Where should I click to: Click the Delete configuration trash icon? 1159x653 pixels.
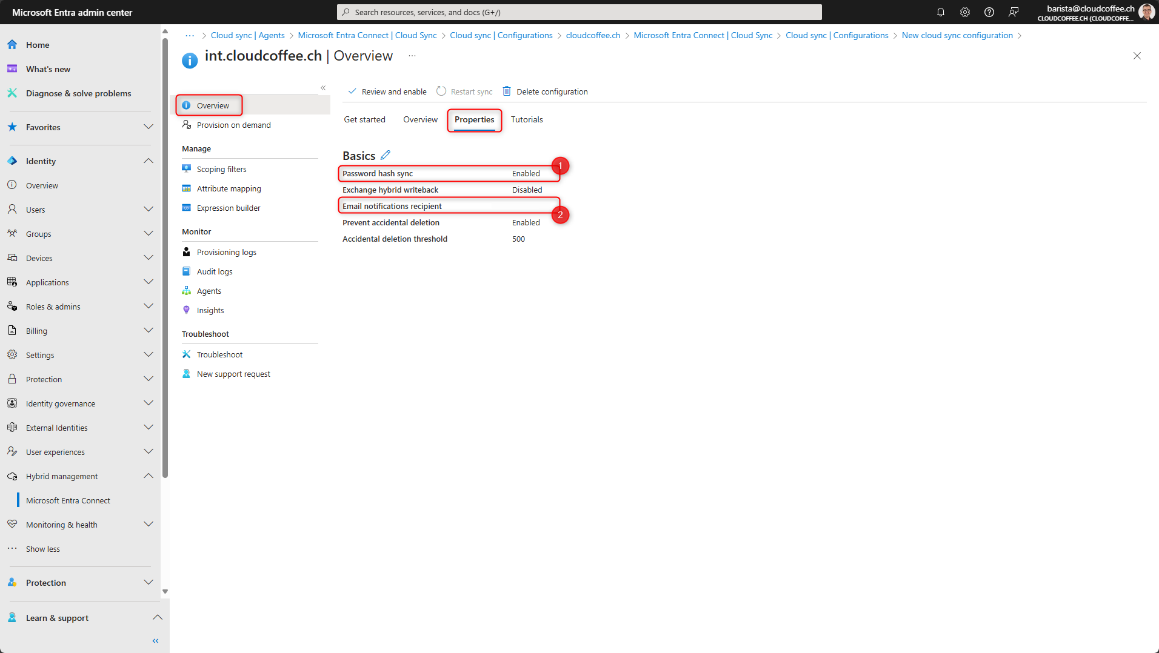point(507,91)
